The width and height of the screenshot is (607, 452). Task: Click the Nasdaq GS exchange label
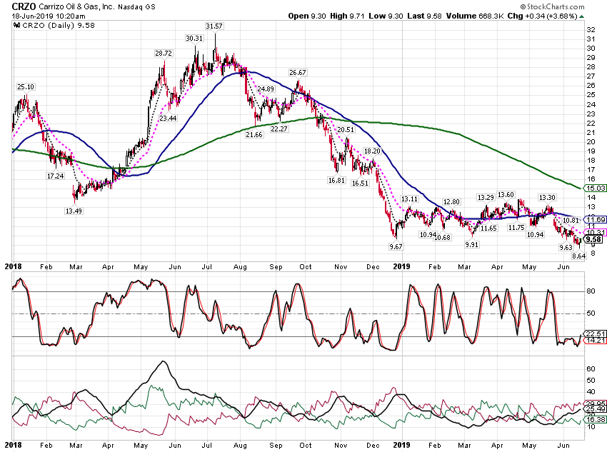coord(136,7)
